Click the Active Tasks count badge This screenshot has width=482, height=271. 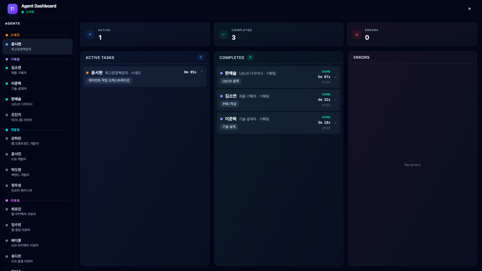200,57
